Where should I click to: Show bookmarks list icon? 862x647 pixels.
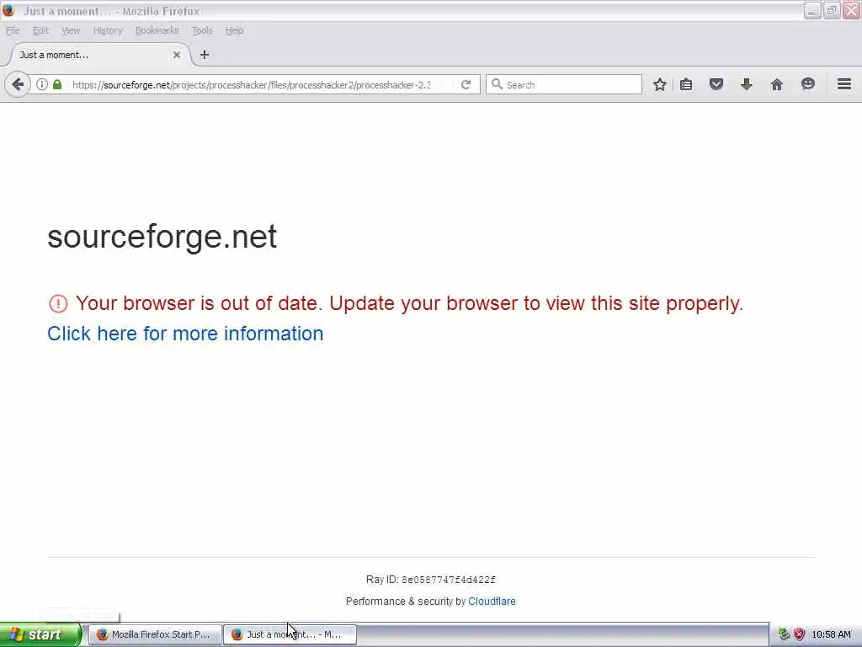pyautogui.click(x=686, y=85)
